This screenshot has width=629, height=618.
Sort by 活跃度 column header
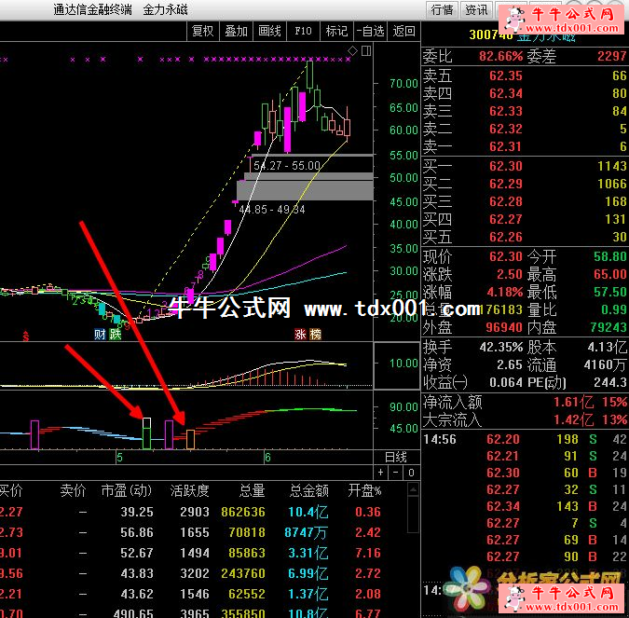coord(189,490)
